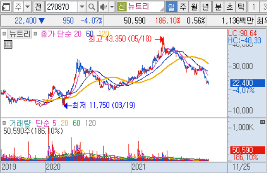The image size is (267, 173).
Task: Select the 월 monthly period tab
Action: click(x=194, y=7)
